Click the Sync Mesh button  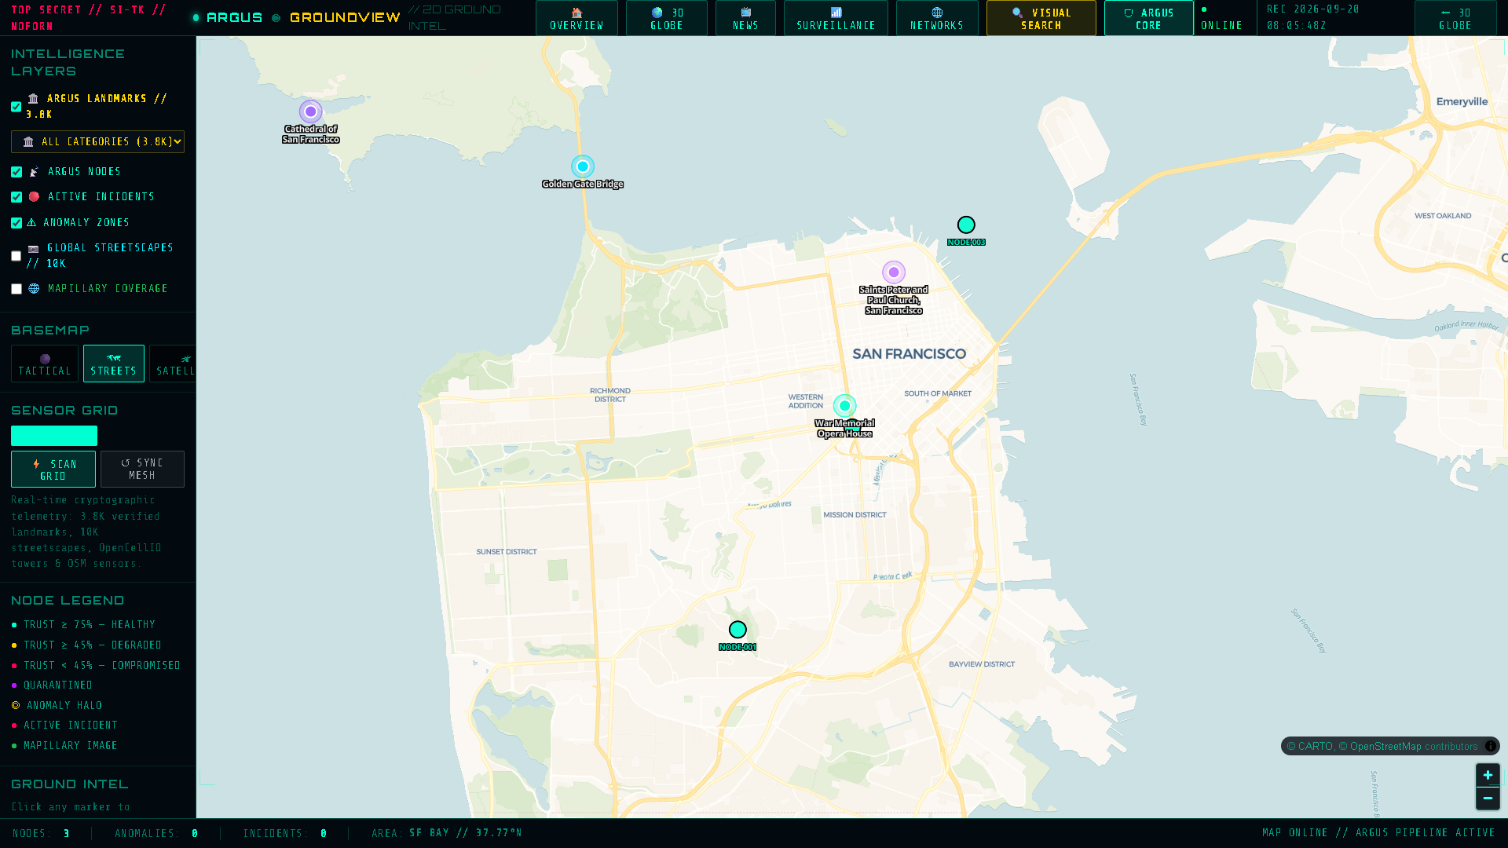pyautogui.click(x=142, y=470)
